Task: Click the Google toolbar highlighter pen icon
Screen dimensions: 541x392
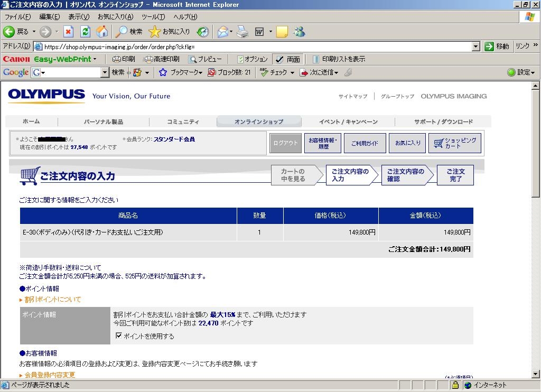Action: 348,72
